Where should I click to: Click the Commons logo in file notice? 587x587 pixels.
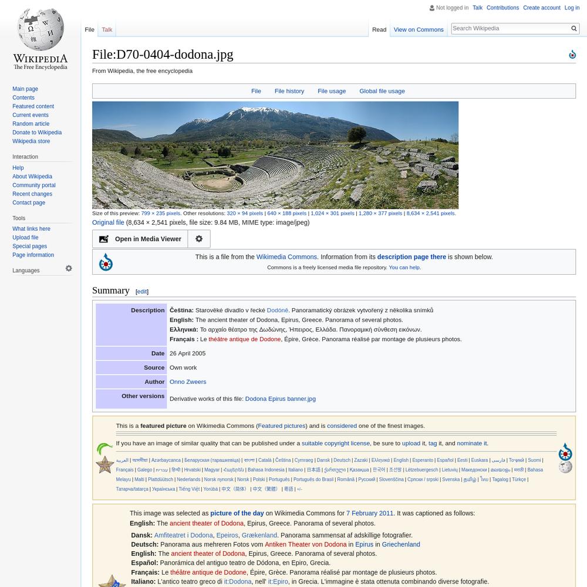[106, 262]
